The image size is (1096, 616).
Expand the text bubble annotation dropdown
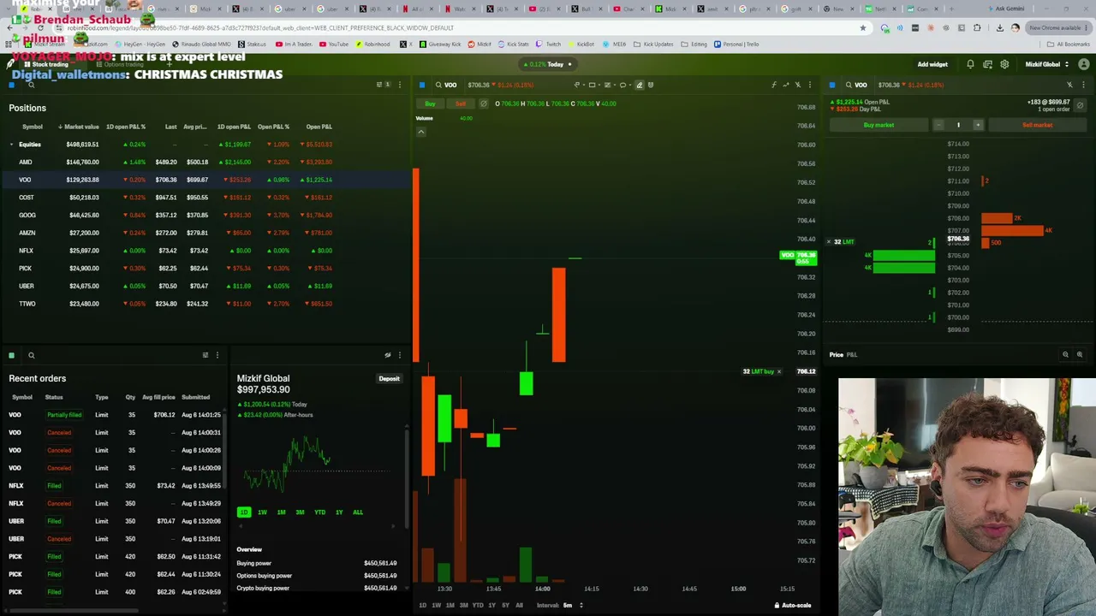[x=628, y=85]
